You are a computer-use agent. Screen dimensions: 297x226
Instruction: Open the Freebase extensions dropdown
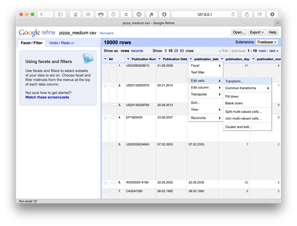click(x=267, y=42)
